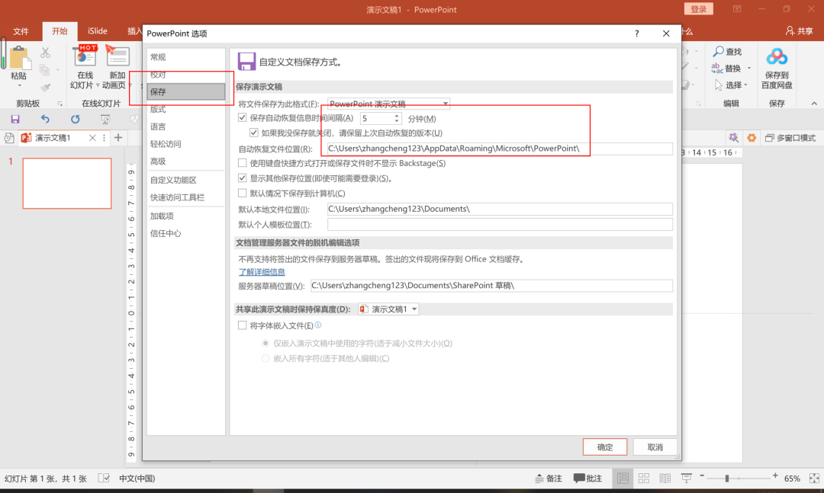Toggle save to computer by default checkbox

tap(243, 193)
